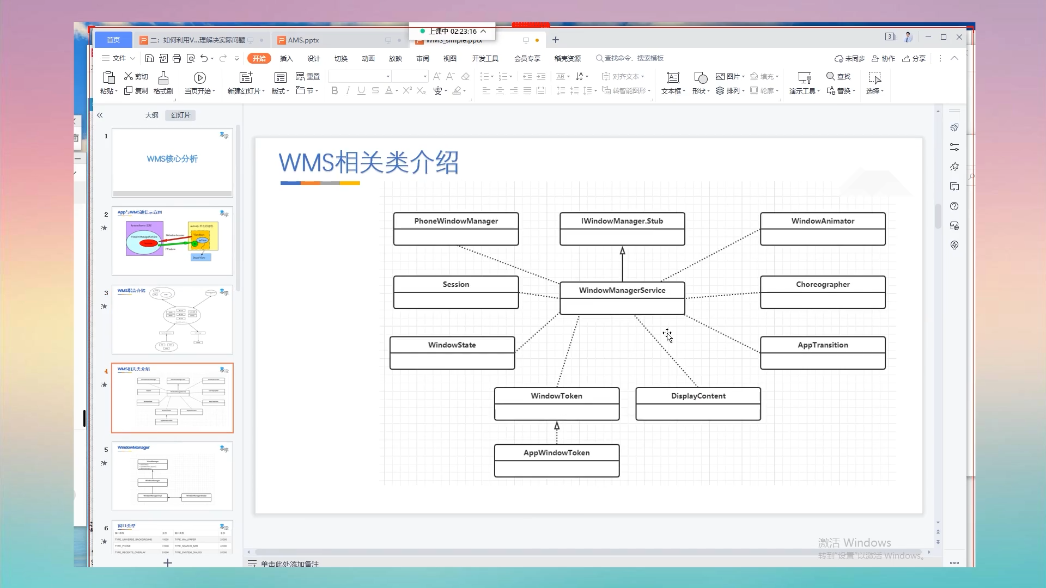1046x588 pixels.
Task: Open the font name combo box
Action: 360,76
